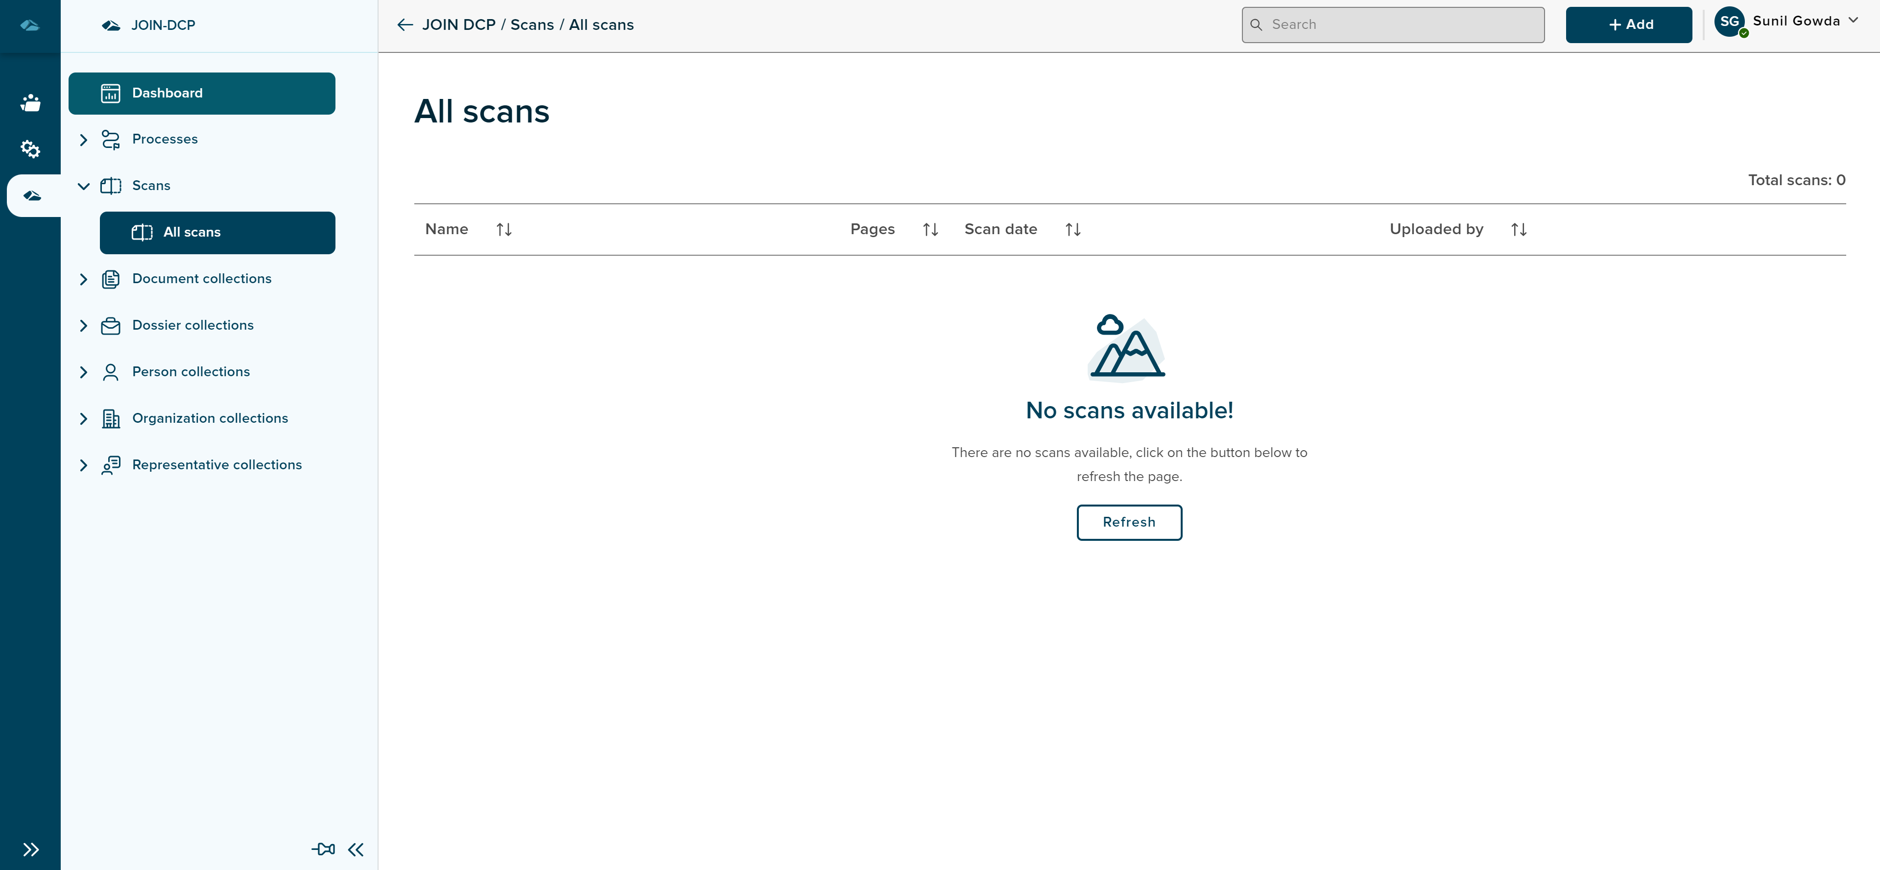Click the settings gears icon in left rail
The image size is (1880, 870).
[30, 149]
